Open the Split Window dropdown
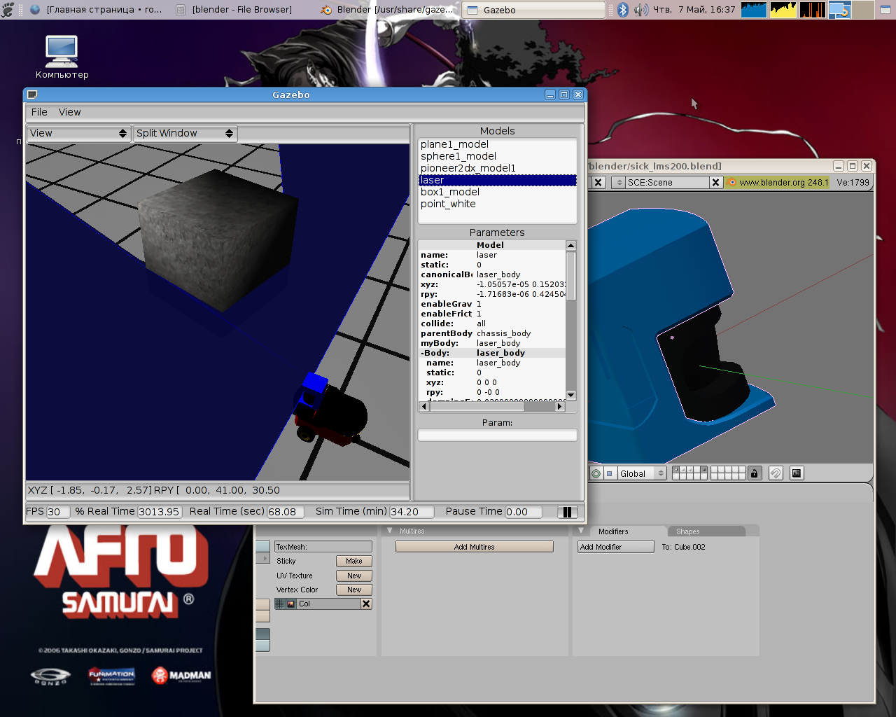Screen dimensions: 896x717 click(x=185, y=133)
